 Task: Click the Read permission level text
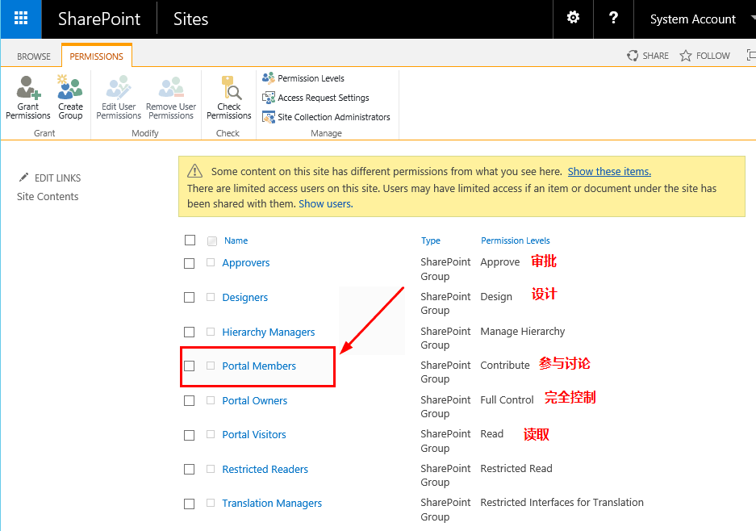coord(492,433)
